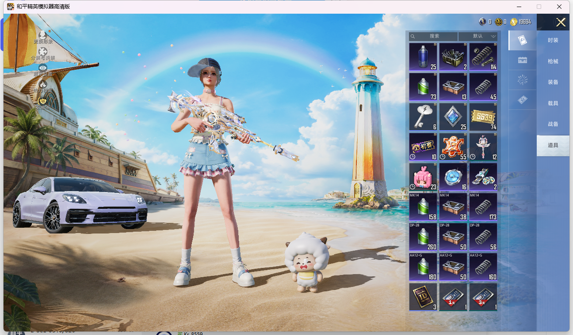Select the blue spray paint can item

[423, 56]
